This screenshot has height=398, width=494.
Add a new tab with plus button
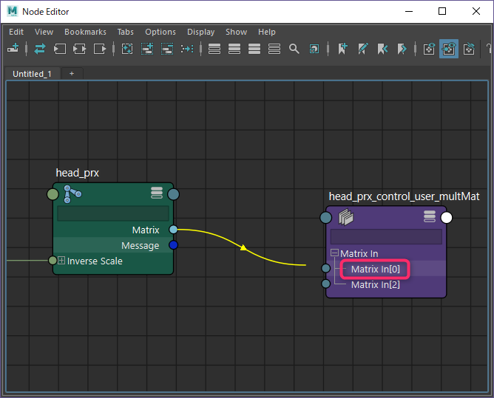(72, 74)
